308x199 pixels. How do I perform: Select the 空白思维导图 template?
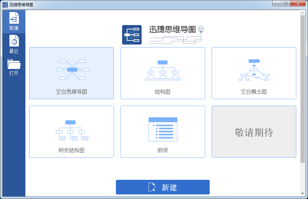[x=71, y=73]
